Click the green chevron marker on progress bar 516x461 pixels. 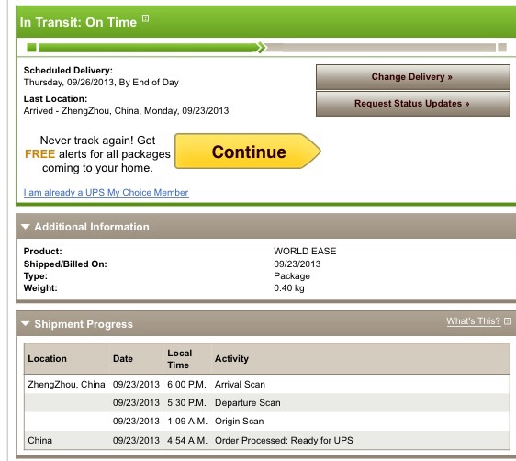tap(262, 48)
